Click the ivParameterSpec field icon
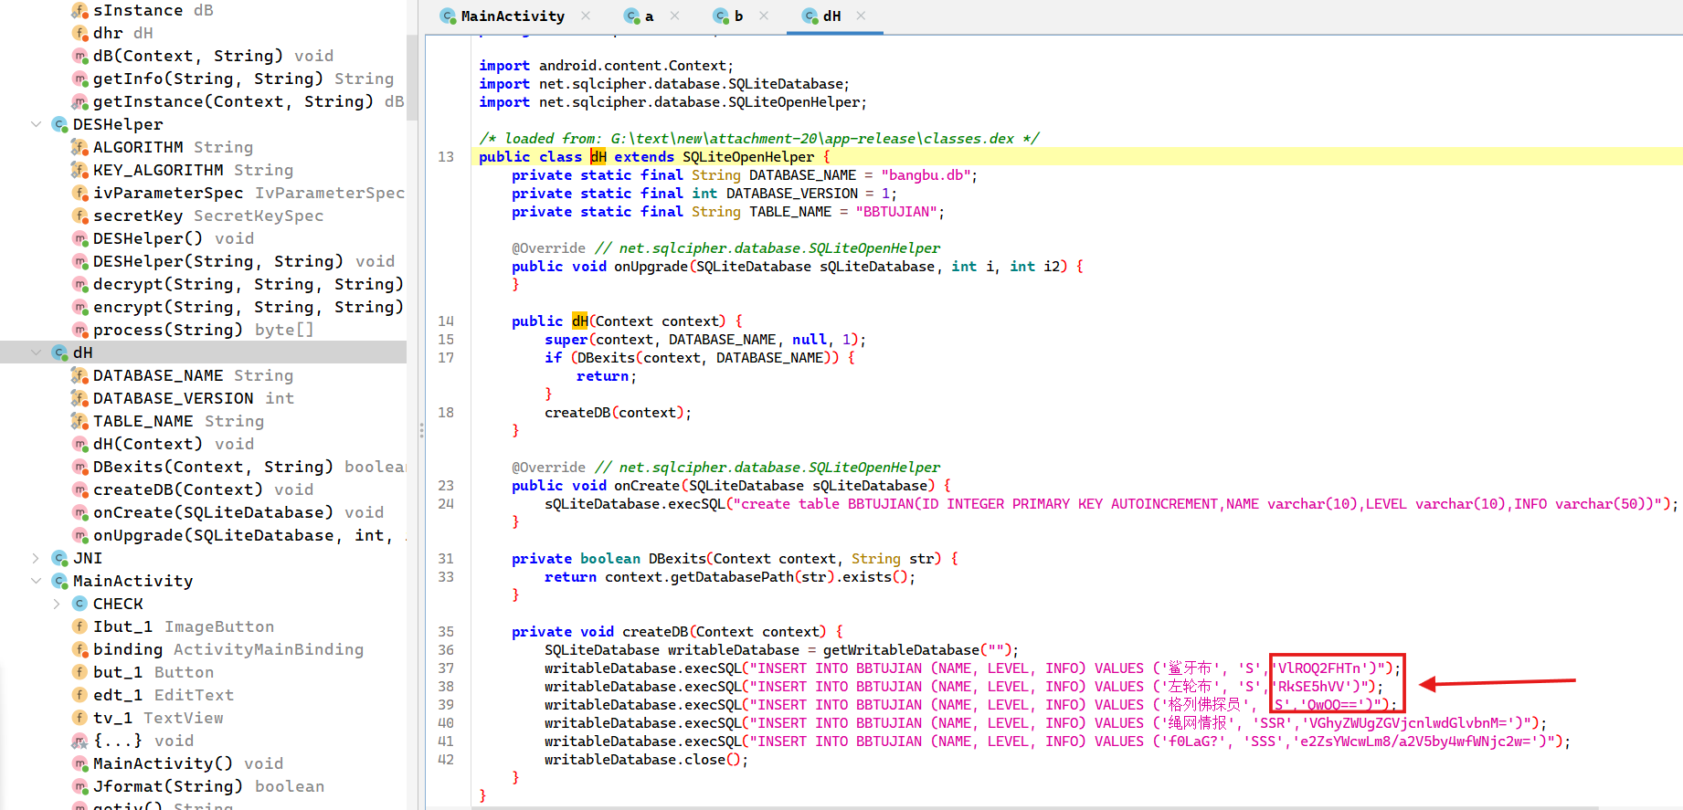 pos(79,193)
